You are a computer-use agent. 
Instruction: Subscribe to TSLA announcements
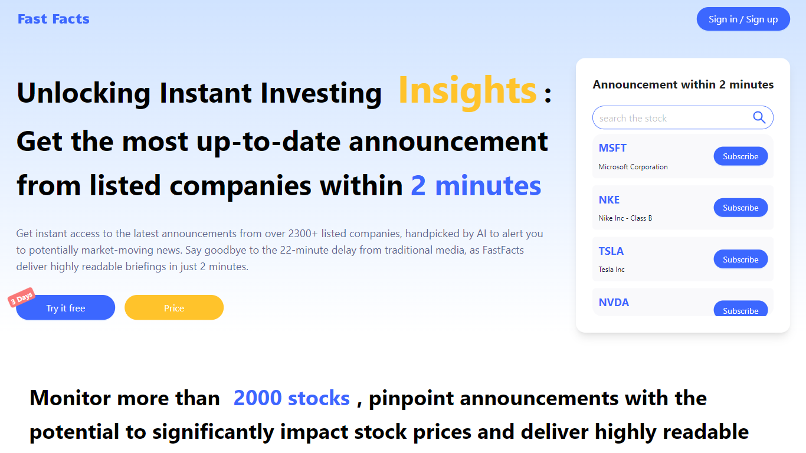[741, 260]
